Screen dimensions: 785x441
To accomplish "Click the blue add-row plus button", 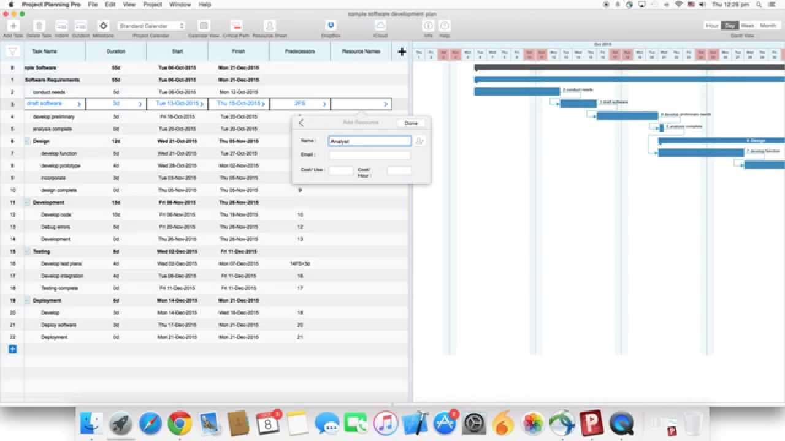I will [12, 349].
